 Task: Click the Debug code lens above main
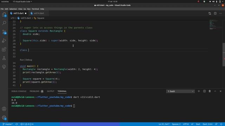(x=29, y=60)
